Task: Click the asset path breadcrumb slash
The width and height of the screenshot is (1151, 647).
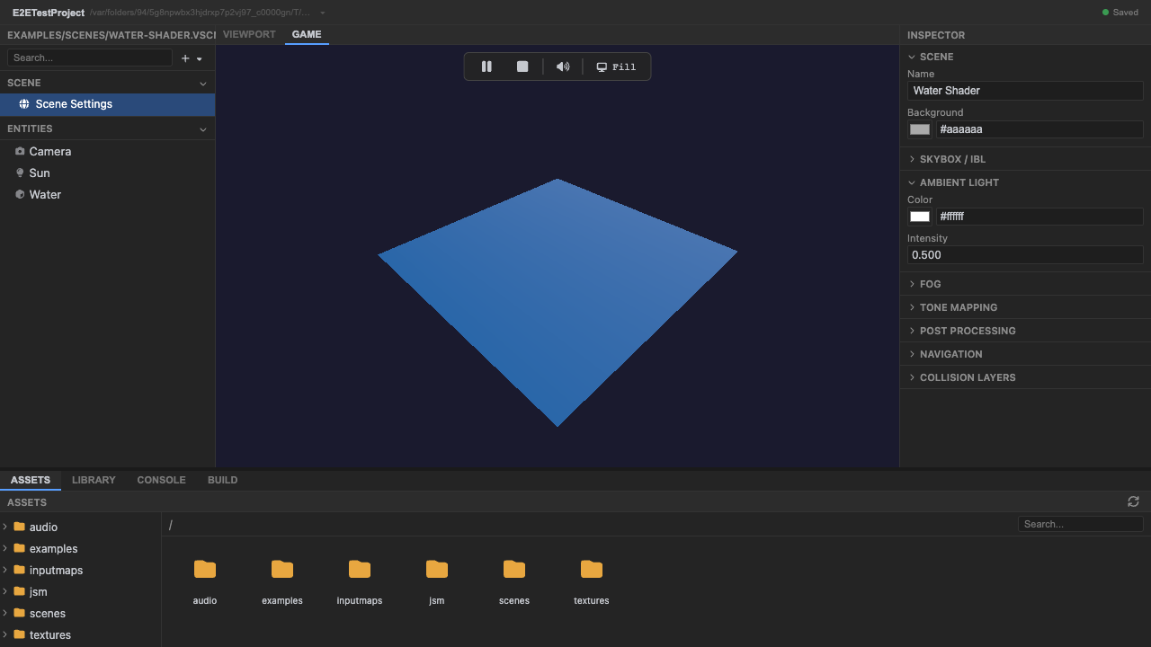Action: pos(171,525)
